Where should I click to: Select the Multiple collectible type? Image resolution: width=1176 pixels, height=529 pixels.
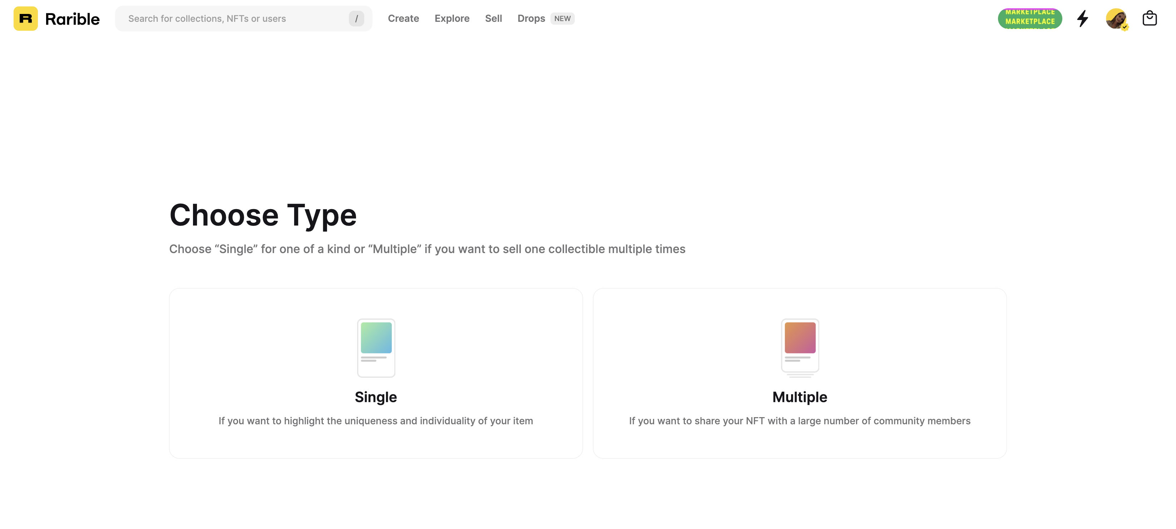(x=800, y=373)
